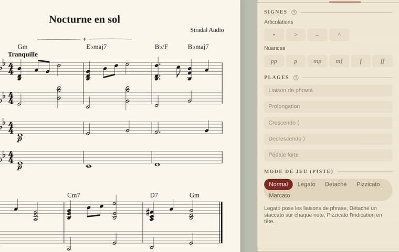This screenshot has width=399, height=252.
Task: Set dynamic to forte f
Action: click(x=361, y=61)
